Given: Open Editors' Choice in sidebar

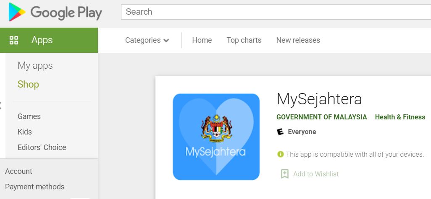Looking at the screenshot, I should (42, 147).
